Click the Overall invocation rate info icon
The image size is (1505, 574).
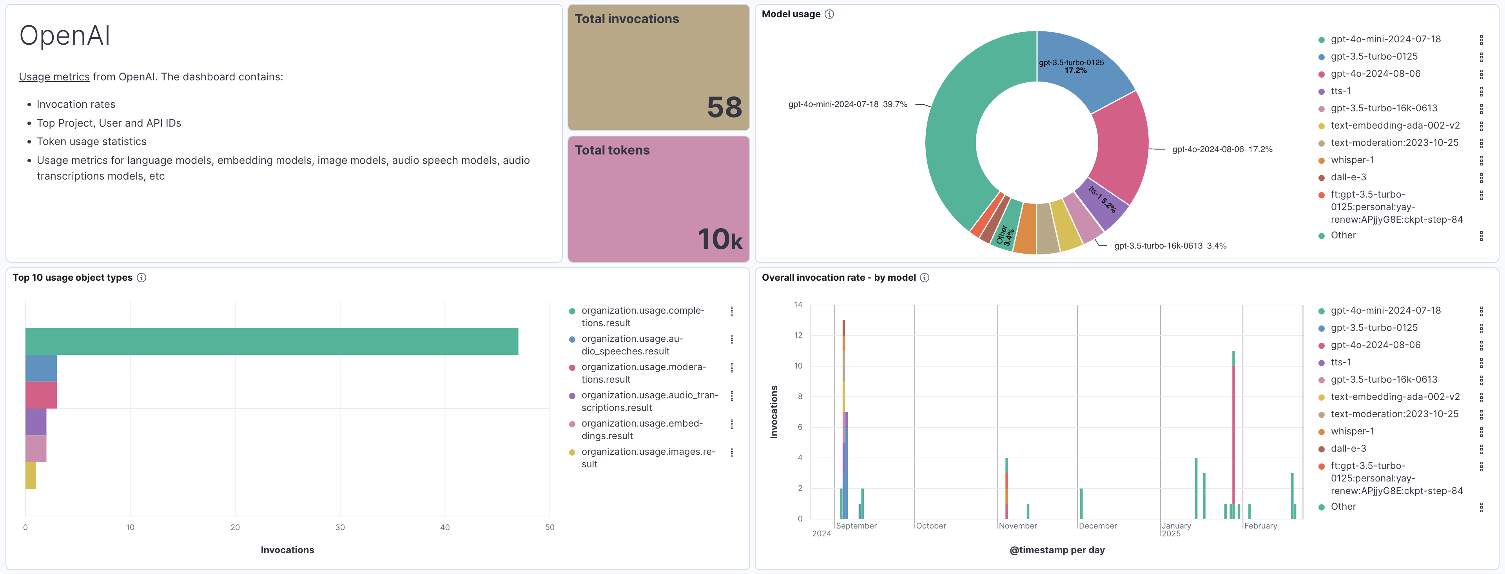click(924, 278)
